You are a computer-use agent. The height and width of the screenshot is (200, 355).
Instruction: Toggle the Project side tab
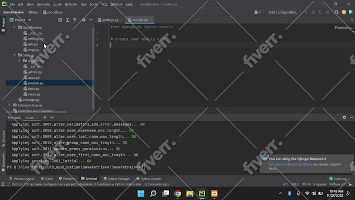point(3,25)
